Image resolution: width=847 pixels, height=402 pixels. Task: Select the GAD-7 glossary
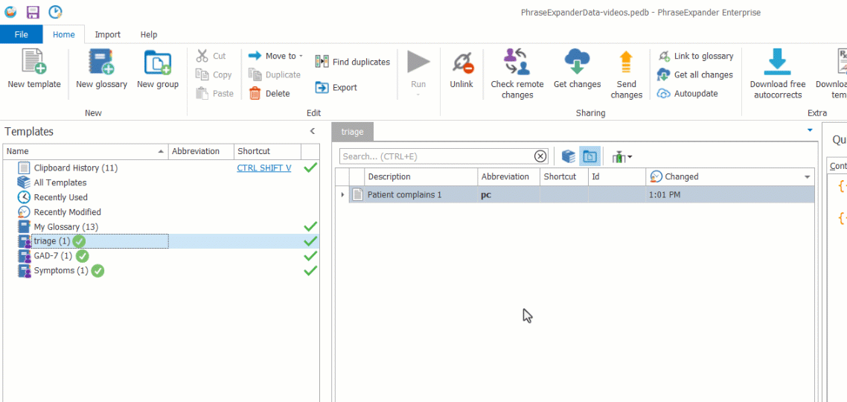point(53,255)
